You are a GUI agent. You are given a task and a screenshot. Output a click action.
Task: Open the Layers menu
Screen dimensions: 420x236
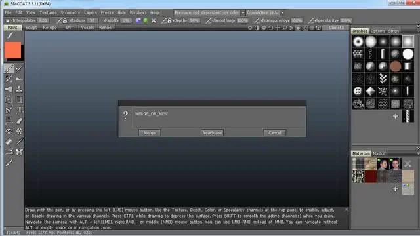(91, 12)
